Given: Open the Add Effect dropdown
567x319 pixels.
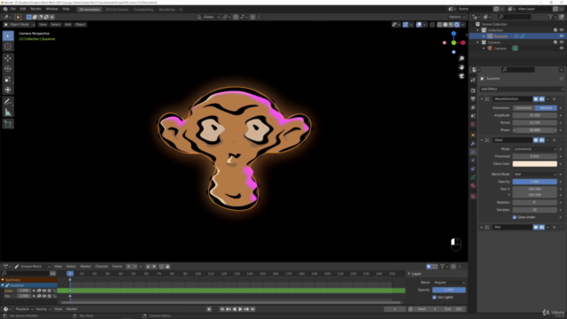Looking at the screenshot, I should tap(521, 89).
